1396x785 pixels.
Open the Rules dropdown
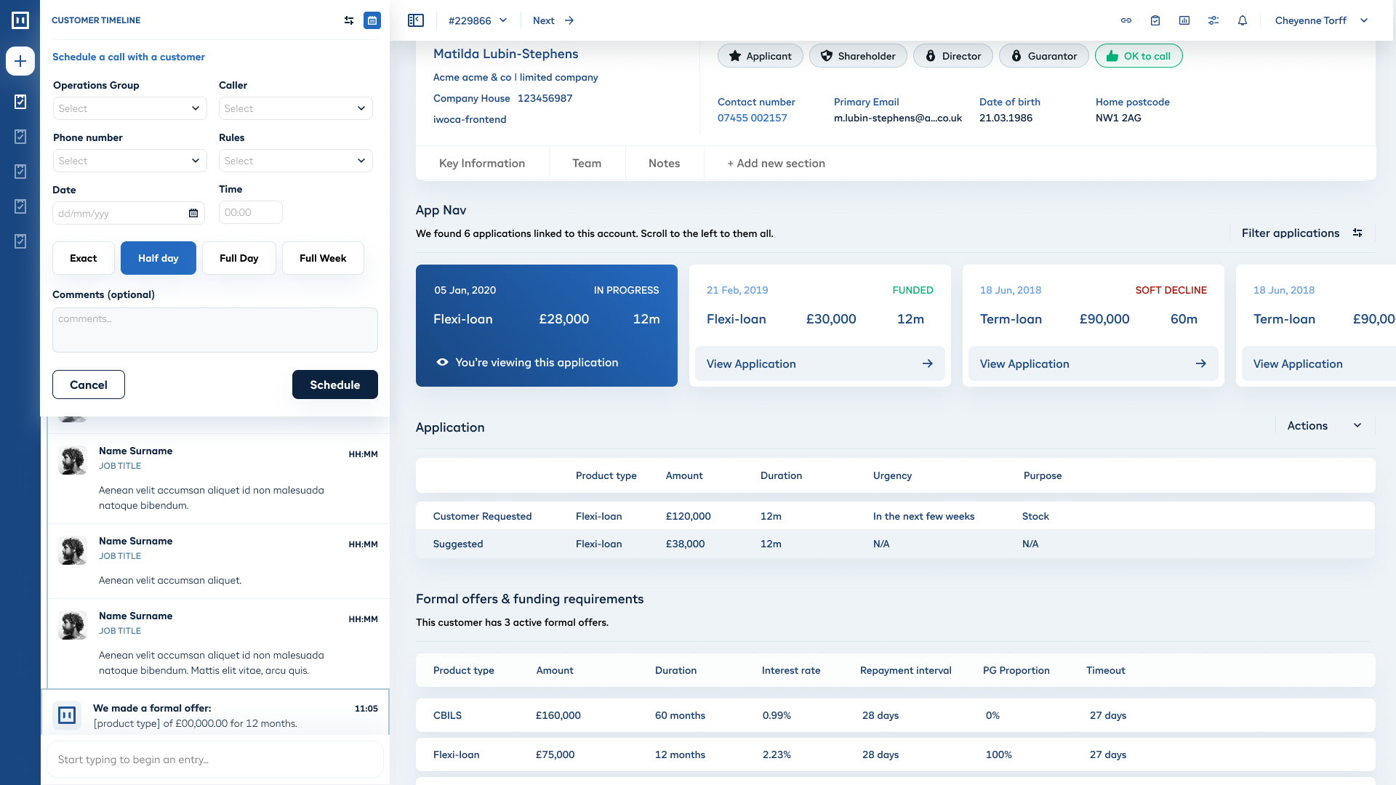(296, 161)
